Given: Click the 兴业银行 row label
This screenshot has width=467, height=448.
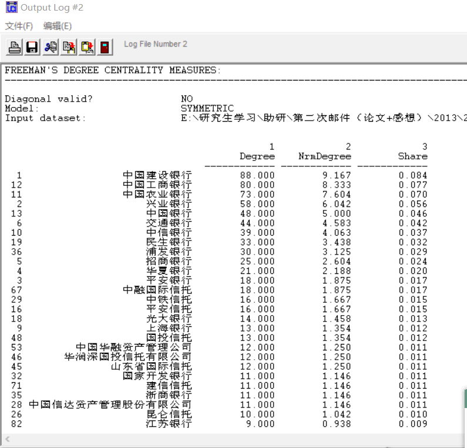Looking at the screenshot, I should [169, 204].
